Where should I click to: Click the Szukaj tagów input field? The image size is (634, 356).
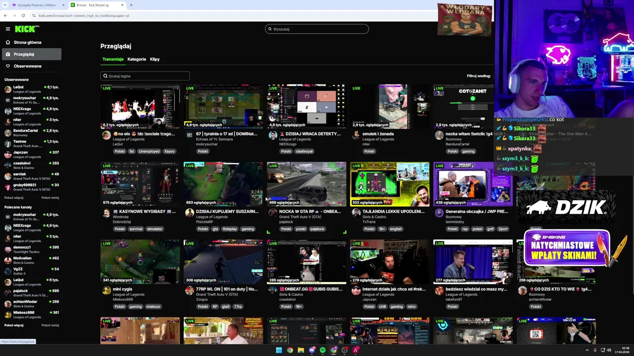(145, 76)
